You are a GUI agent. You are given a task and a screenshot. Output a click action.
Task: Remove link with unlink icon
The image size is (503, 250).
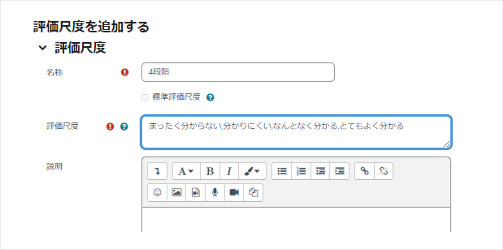click(x=384, y=171)
